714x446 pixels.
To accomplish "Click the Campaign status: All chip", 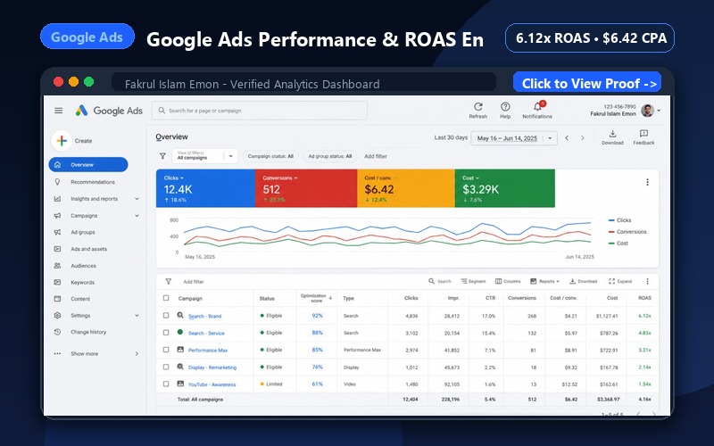I will pyautogui.click(x=270, y=156).
